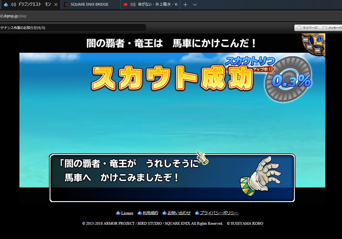This screenshot has height=239, width=342.
Task: Open the マイページ button
Action: click(x=307, y=28)
